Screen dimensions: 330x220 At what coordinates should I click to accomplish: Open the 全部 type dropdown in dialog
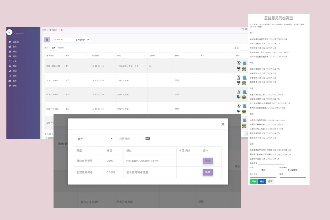click(94, 138)
